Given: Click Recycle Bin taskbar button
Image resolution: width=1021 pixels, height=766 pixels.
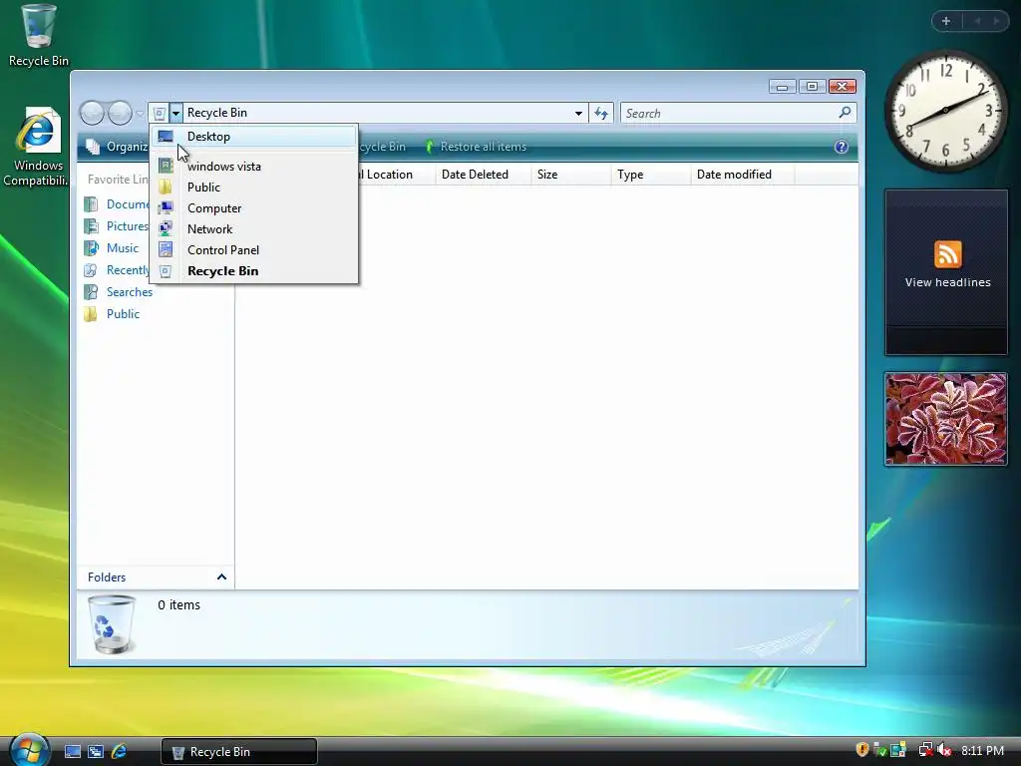Looking at the screenshot, I should (x=239, y=752).
